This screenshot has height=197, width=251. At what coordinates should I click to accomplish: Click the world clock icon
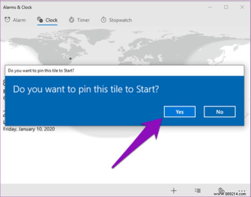pyautogui.click(x=40, y=20)
